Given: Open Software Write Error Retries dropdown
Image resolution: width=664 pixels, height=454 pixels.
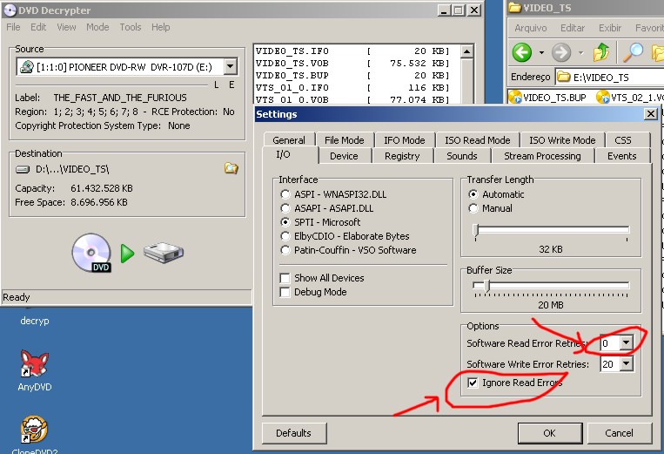Looking at the screenshot, I should [626, 363].
